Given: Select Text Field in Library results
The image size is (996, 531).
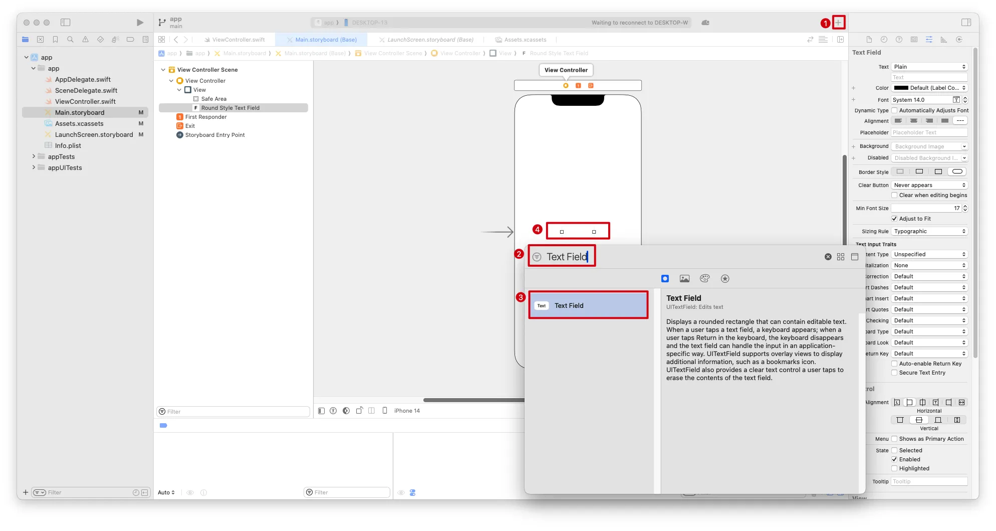Looking at the screenshot, I should (x=588, y=305).
